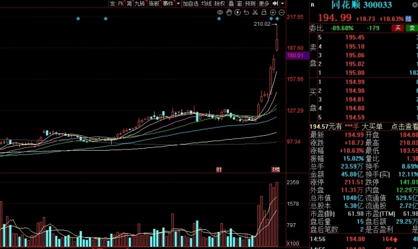
Task: Open the 除权 menu item
Action: tap(220, 3)
